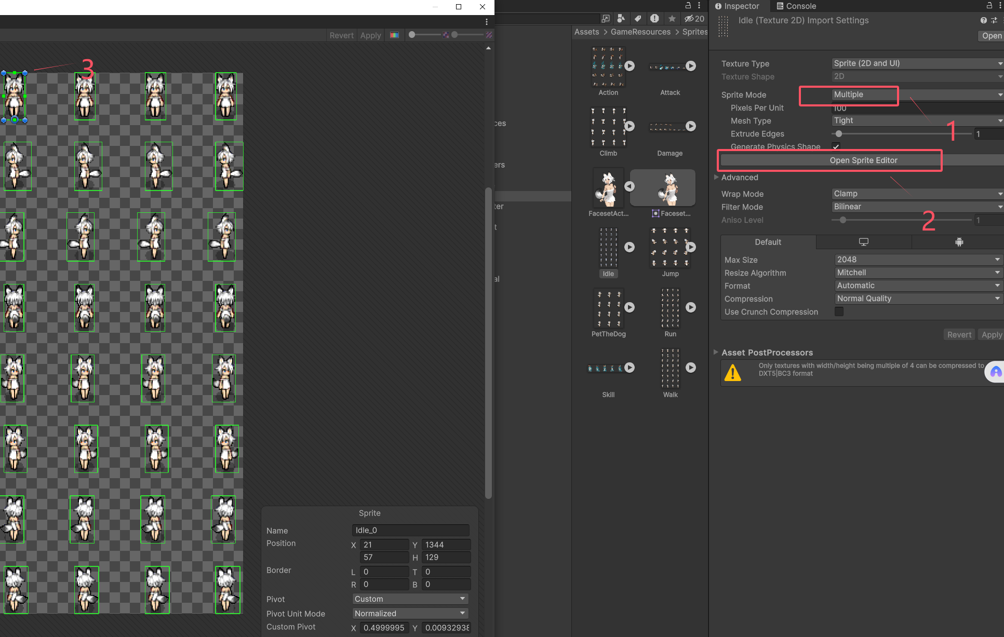The width and height of the screenshot is (1004, 637).
Task: Switch to the Console tab
Action: [x=796, y=6]
